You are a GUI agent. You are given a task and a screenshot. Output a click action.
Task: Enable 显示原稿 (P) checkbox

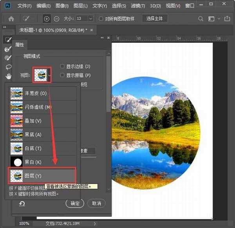coord(63,75)
